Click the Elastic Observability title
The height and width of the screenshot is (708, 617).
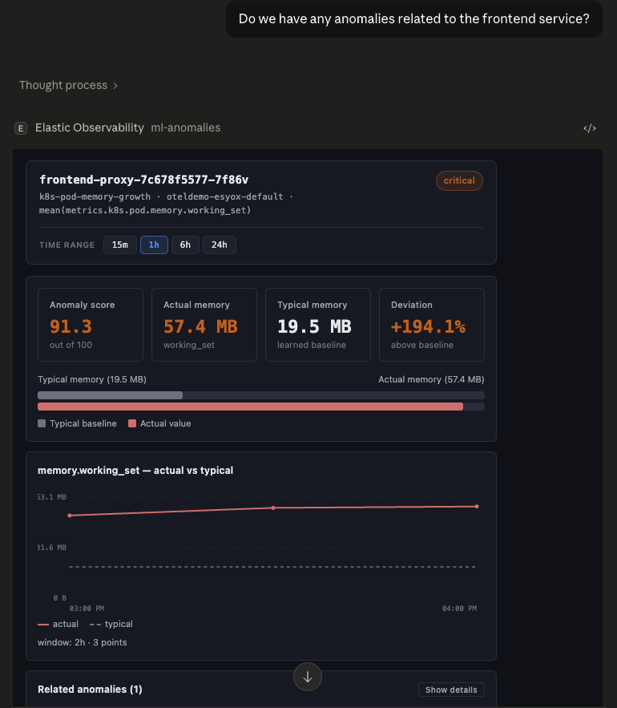coord(90,127)
